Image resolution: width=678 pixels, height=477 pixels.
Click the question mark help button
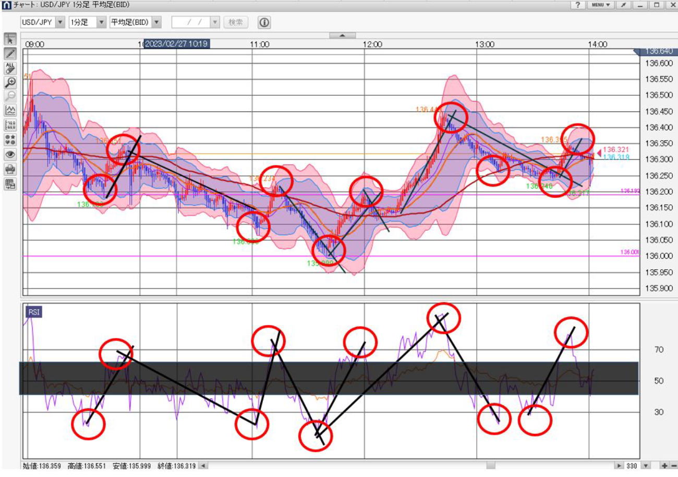(x=578, y=5)
